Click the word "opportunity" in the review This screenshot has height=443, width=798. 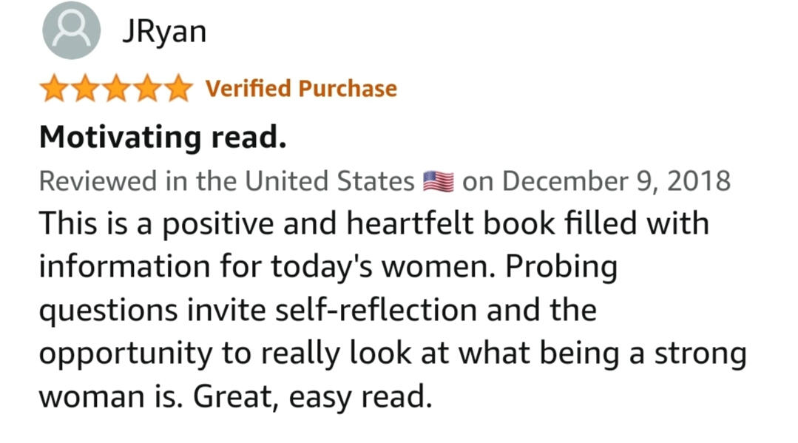coord(123,354)
